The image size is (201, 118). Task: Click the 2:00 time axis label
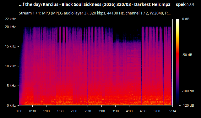tap(74, 111)
